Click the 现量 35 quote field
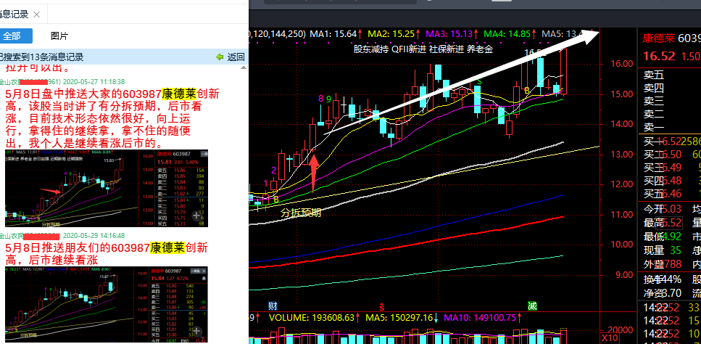Viewport: 701px width, 344px height. click(662, 250)
